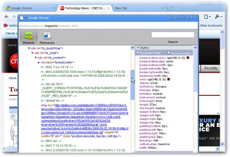Close the New Tab tab
Screen dimensions: 230x157
click(x=163, y=8)
